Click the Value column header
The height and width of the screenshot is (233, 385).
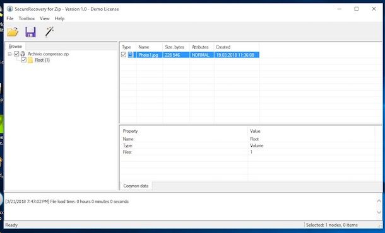[x=311, y=131]
